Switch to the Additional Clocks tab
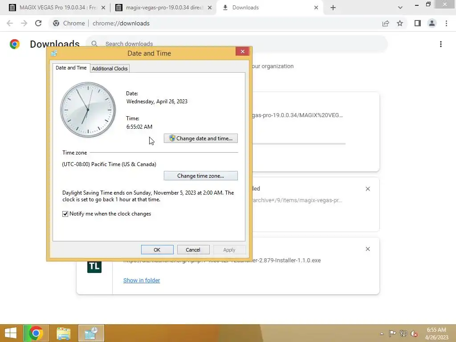The image size is (456, 342). [110, 68]
